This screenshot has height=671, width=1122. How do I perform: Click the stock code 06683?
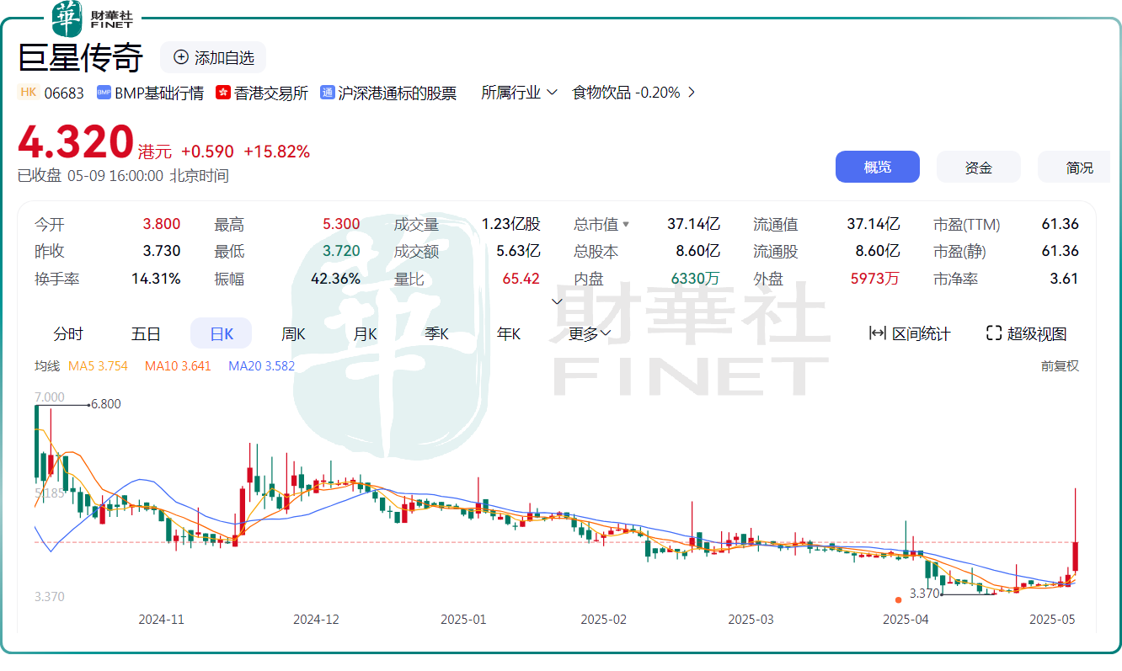(64, 93)
